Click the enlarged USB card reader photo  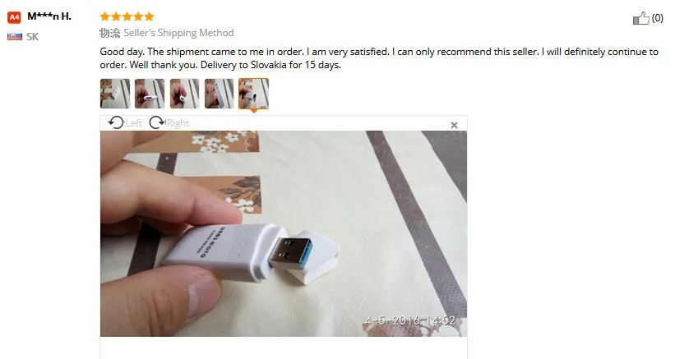pyautogui.click(x=284, y=233)
